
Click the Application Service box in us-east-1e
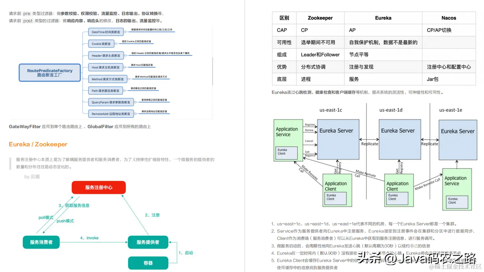(x=457, y=189)
